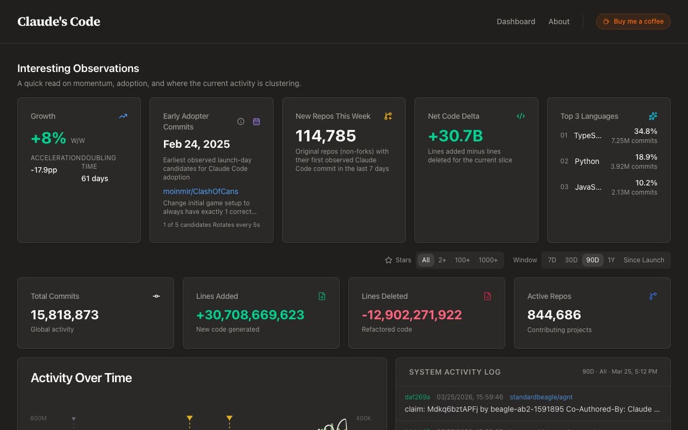
Task: Click the commit icon in Total Commits card
Action: coord(156,296)
